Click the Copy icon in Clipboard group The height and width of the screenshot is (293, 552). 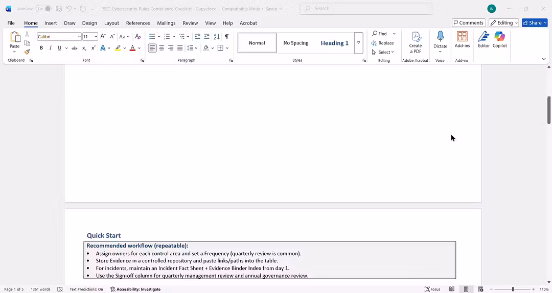[x=27, y=43]
